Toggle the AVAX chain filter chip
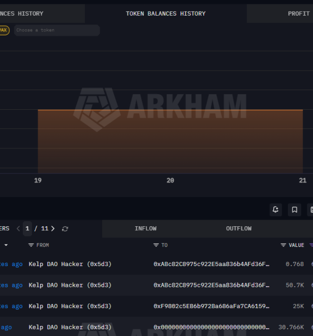Screen dimensions: 313x336 [4, 30]
